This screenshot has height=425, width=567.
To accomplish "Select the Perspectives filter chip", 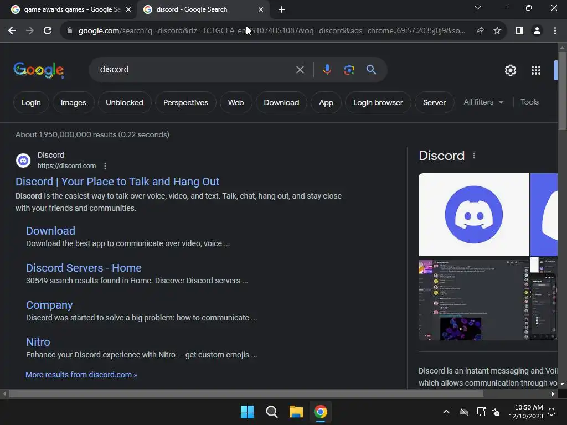I will tap(185, 102).
